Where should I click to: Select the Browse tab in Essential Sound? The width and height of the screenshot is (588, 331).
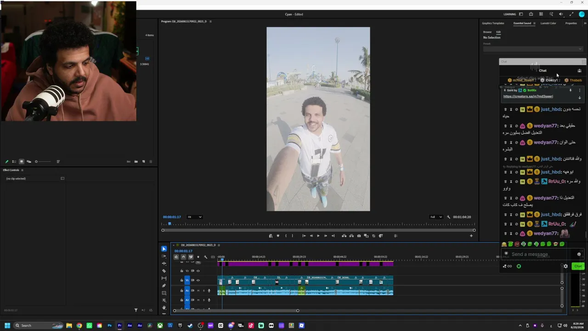click(487, 32)
